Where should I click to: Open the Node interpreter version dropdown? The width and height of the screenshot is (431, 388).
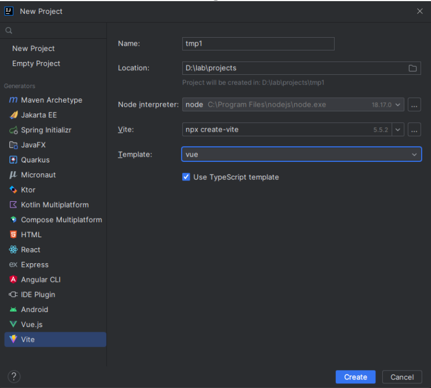[398, 105]
